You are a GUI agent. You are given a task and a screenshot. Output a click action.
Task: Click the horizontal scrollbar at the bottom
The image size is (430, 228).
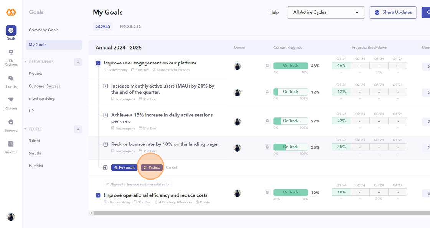(261, 213)
